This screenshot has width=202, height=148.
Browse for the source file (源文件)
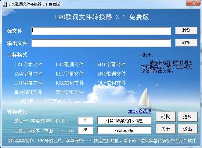[186, 31]
